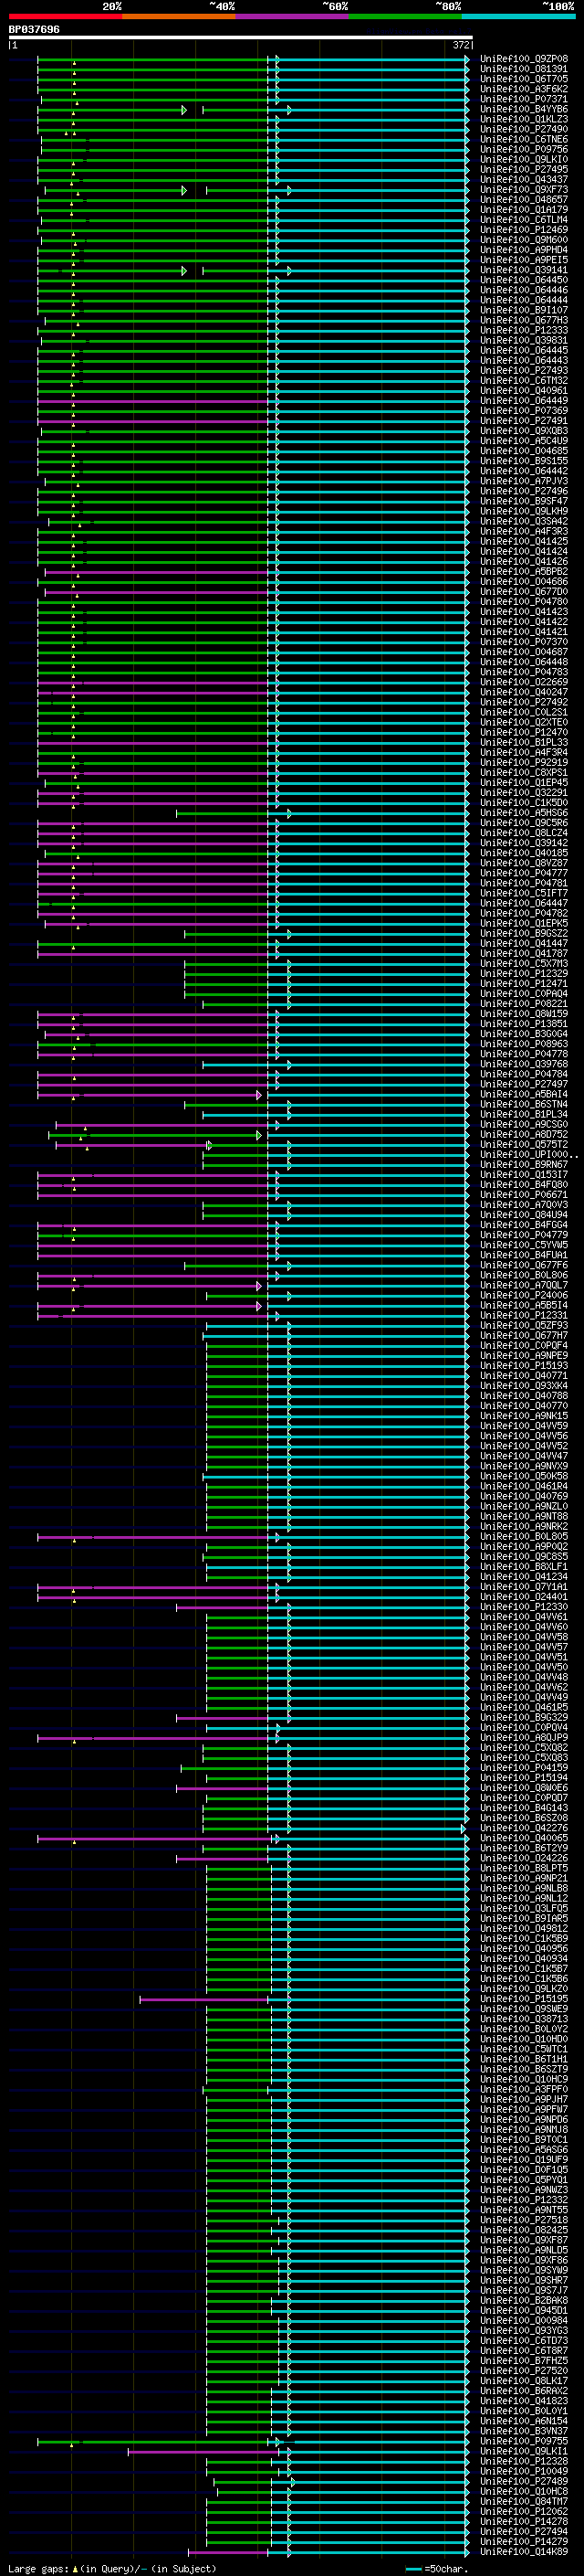Select the UniRef100_Q677H3 label

(x=524, y=320)
